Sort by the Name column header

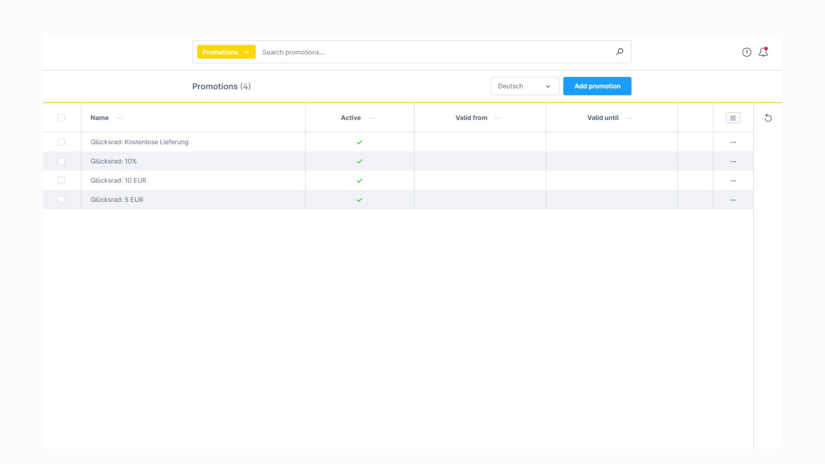click(99, 118)
